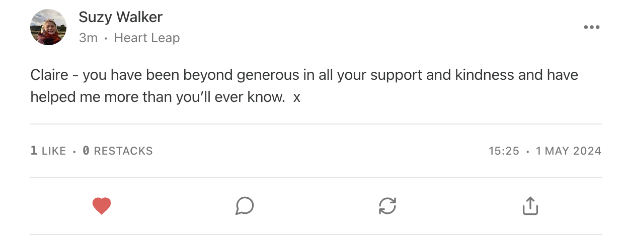The width and height of the screenshot is (623, 246).
Task: Click the 15:25 post time
Action: [x=504, y=151]
